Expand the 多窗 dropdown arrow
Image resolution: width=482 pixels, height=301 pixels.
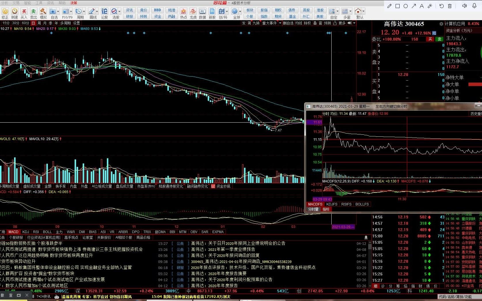[351, 12]
